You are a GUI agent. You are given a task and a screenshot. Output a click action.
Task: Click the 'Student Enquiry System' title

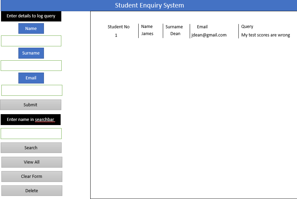(x=150, y=5)
